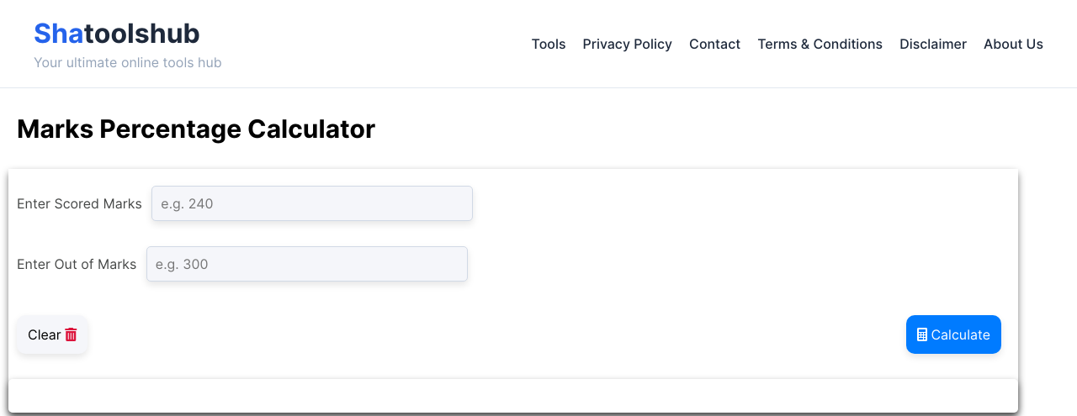Select the Marks Percentage Calculator heading
The height and width of the screenshot is (416, 1077).
(x=196, y=129)
